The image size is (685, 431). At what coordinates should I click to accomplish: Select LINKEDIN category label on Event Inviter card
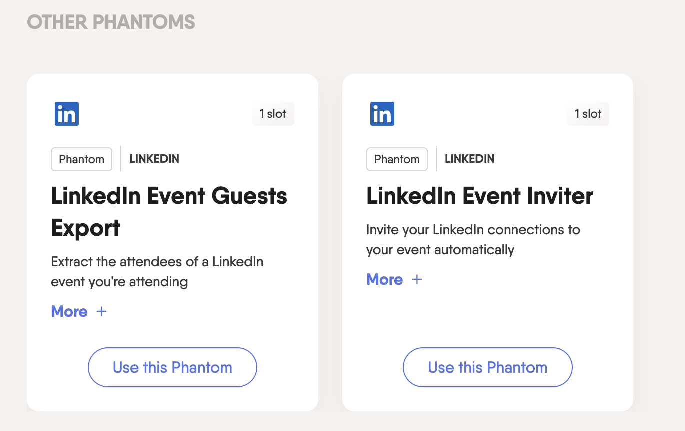click(470, 159)
